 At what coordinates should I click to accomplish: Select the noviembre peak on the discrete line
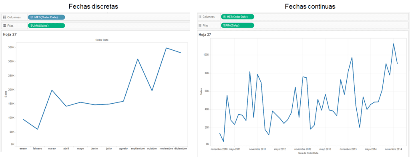point(166,48)
